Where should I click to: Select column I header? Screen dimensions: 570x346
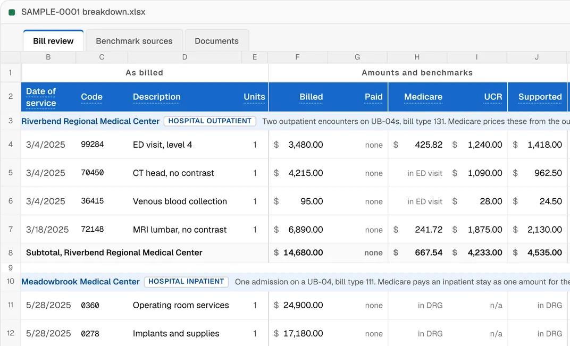pyautogui.click(x=476, y=57)
